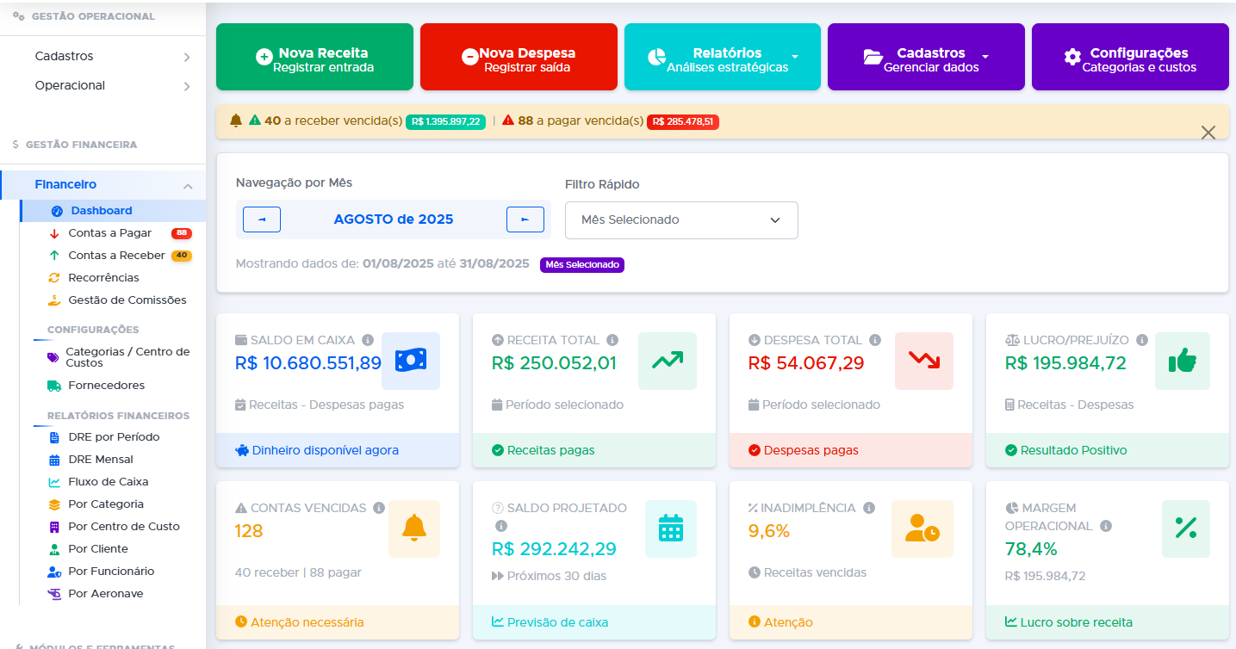Viewport: 1236px width, 649px height.
Task: Open the Por Aeronave report
Action: tap(107, 593)
